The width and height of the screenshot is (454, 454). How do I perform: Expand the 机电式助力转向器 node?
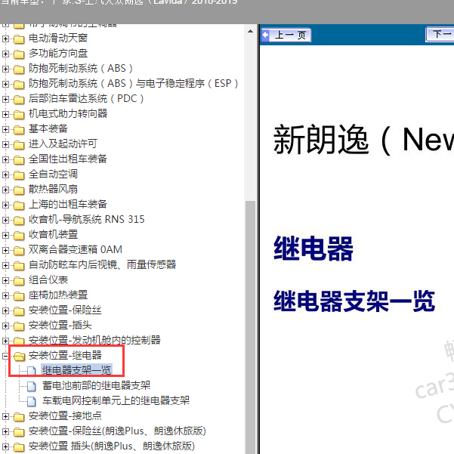point(5,114)
